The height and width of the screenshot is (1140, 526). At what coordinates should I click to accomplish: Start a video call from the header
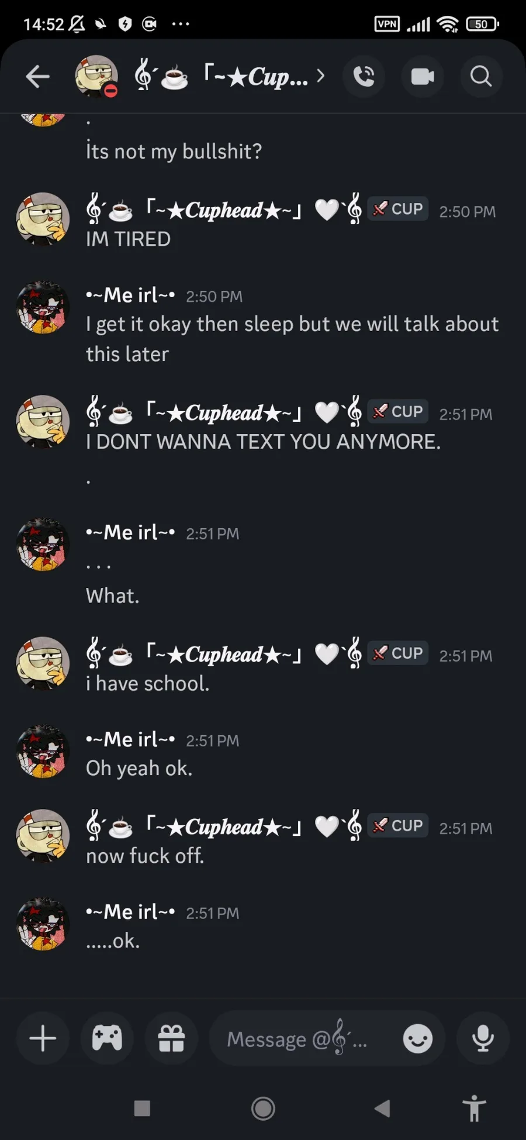pos(423,77)
